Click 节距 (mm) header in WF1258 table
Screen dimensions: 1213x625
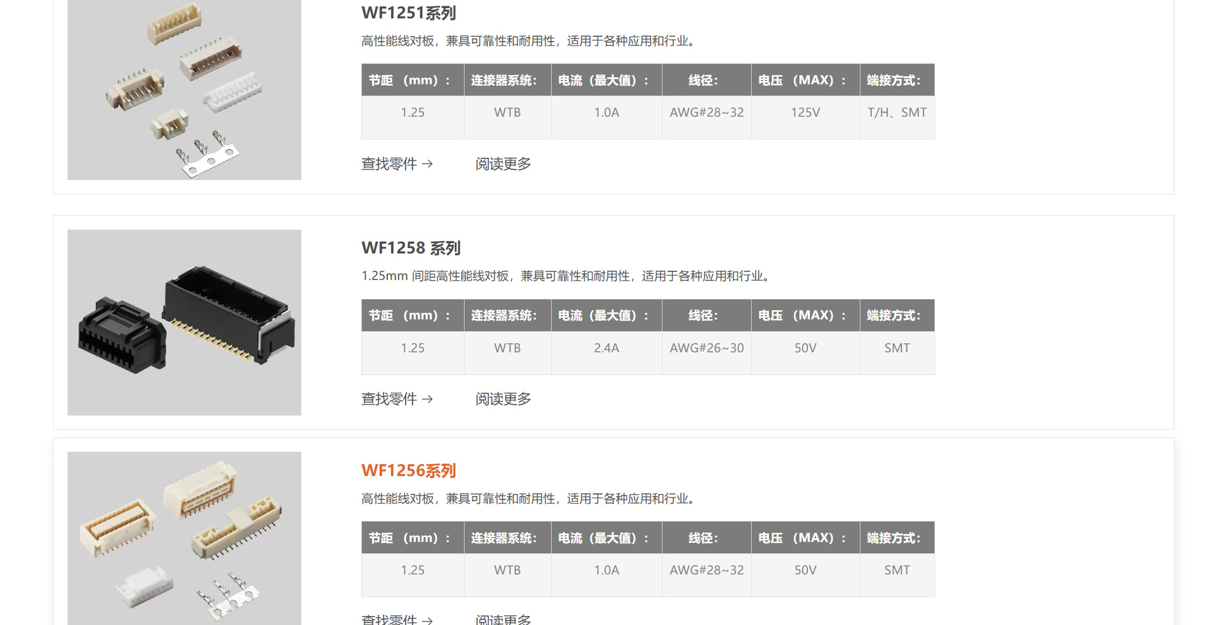[413, 316]
